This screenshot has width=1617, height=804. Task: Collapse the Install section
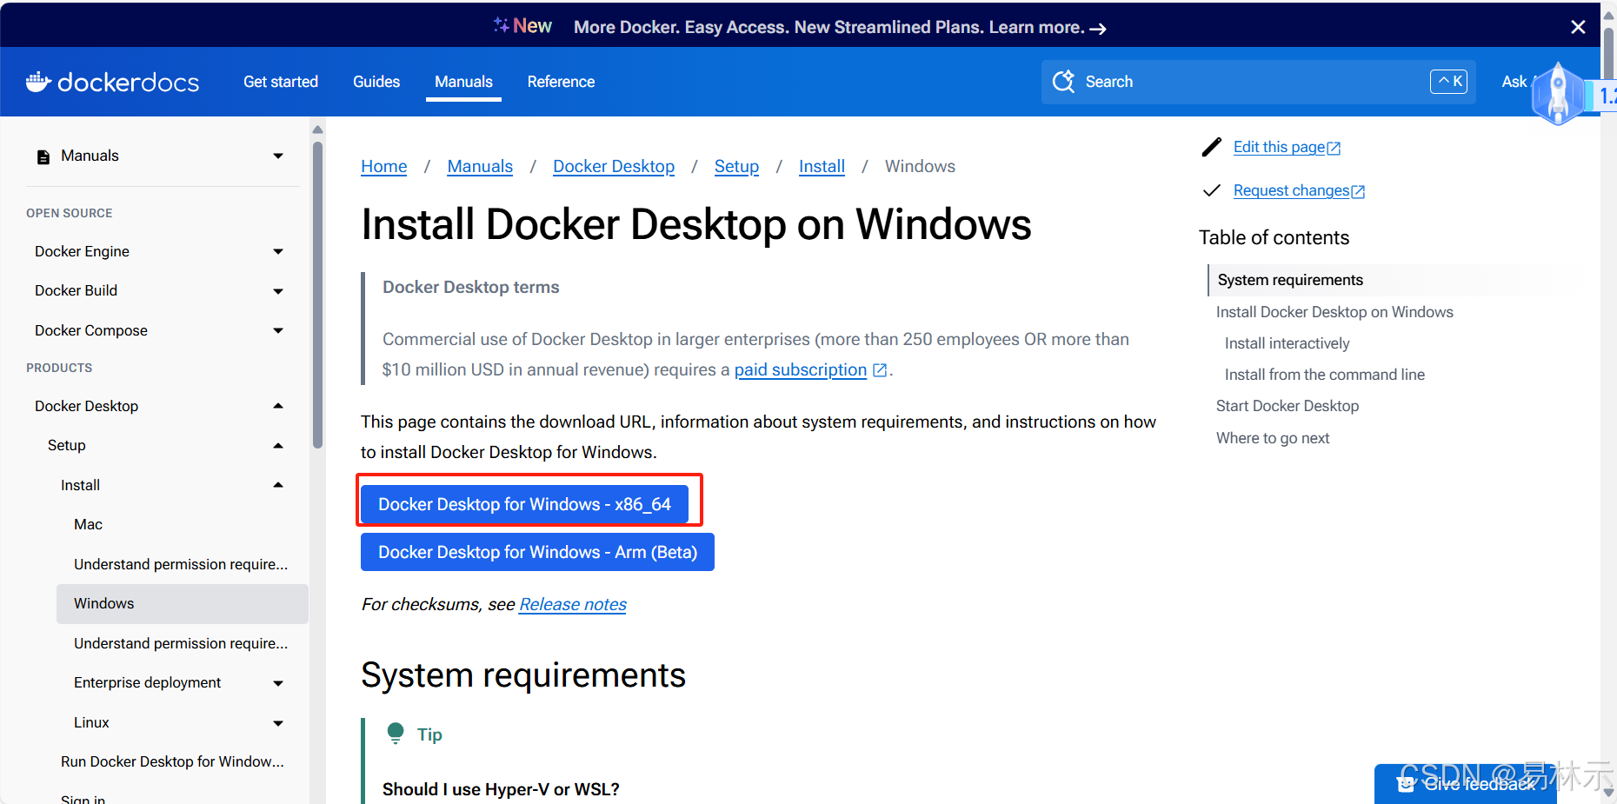coord(278,485)
